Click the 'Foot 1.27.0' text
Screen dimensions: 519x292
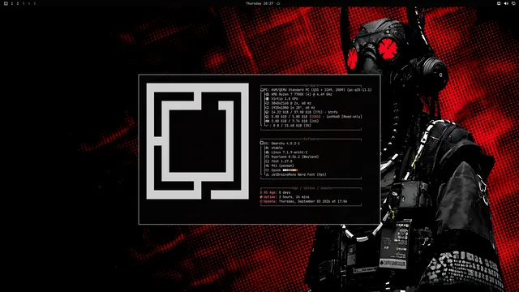(281, 161)
